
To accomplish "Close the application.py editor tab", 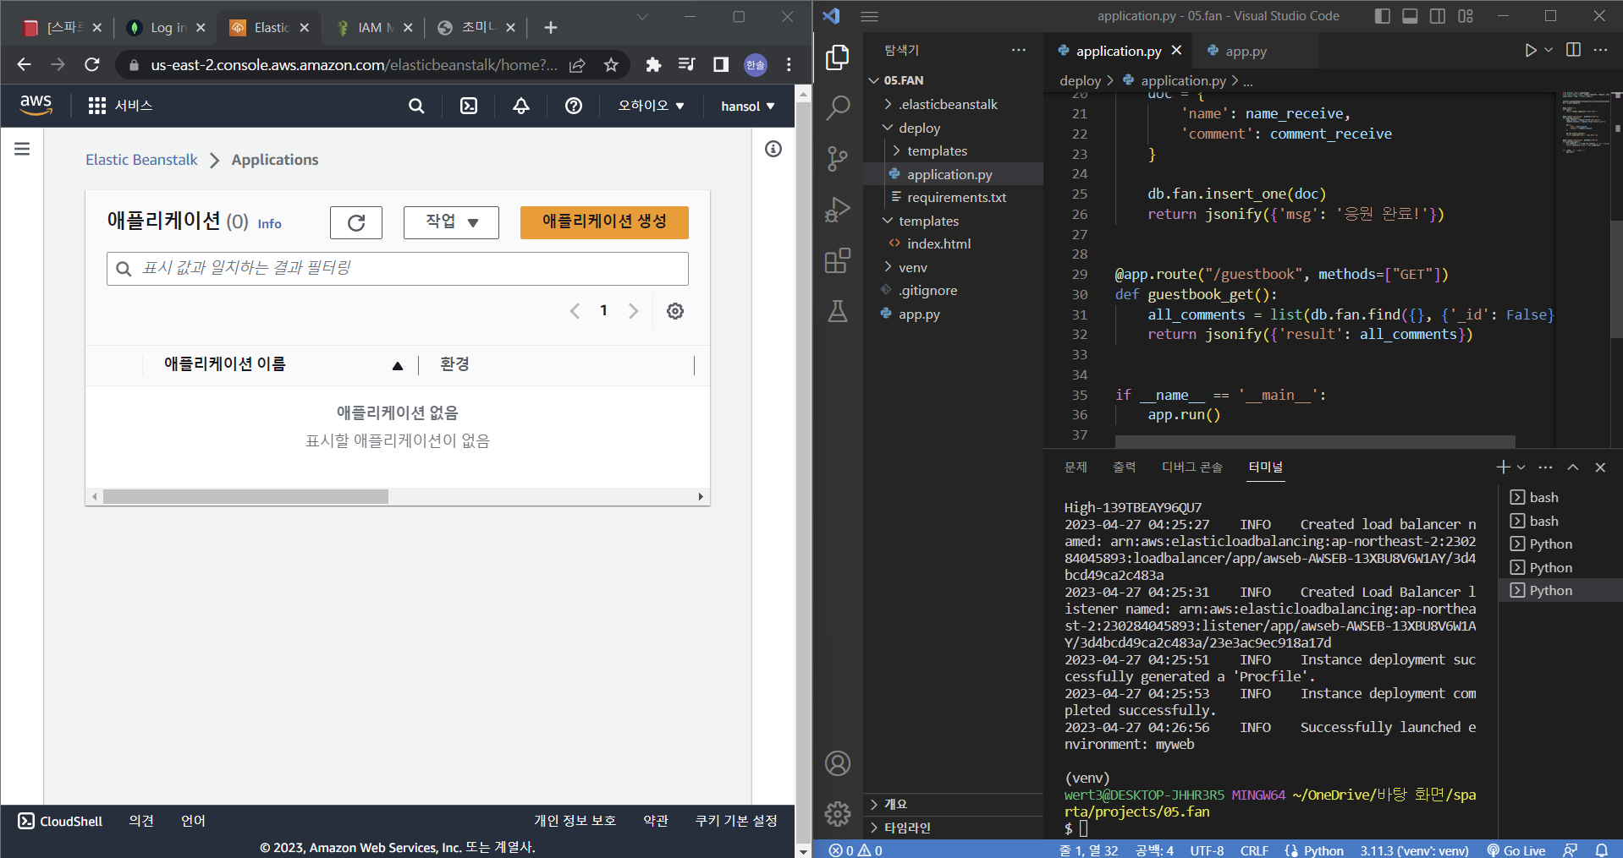I will click(1176, 51).
